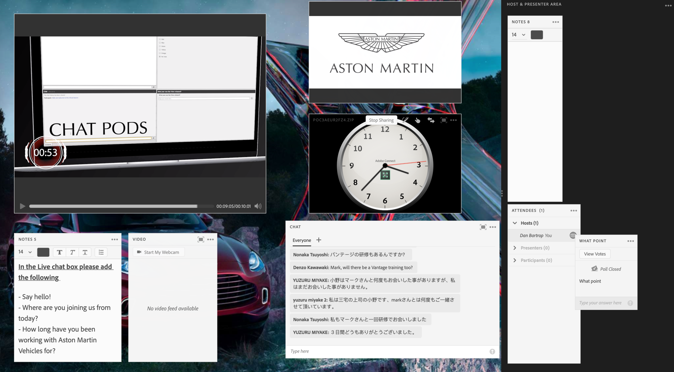The width and height of the screenshot is (674, 372).
Task: Click the Stop Sharing button
Action: 381,120
